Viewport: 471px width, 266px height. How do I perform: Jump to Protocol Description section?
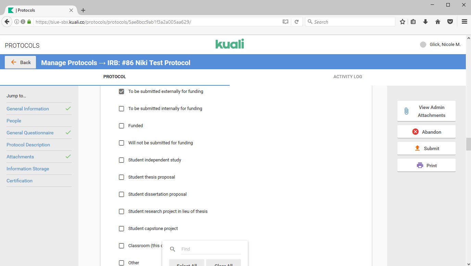[x=28, y=145]
